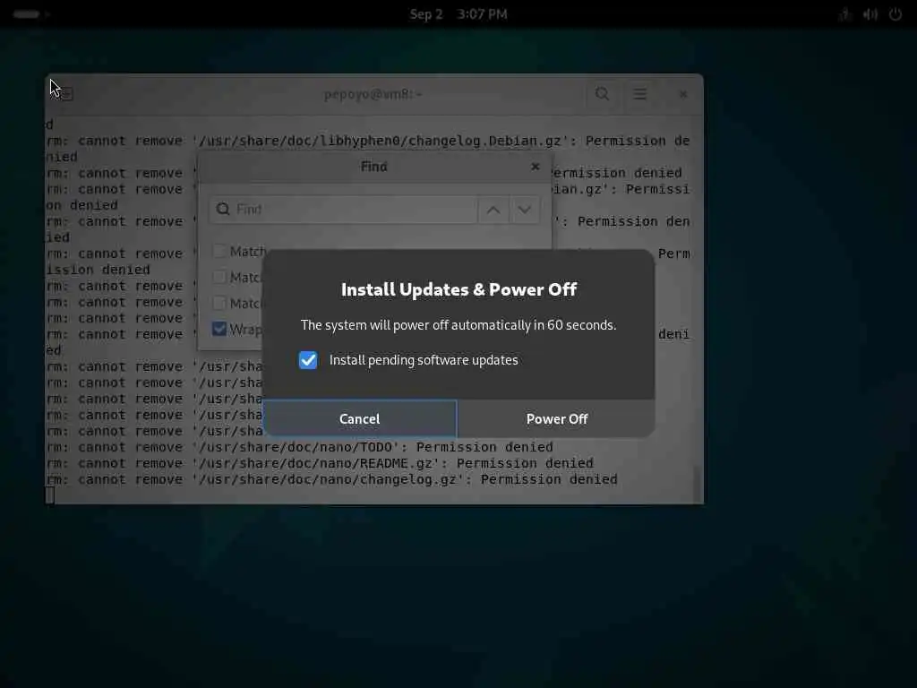Viewport: 917px width, 688px height.
Task: Click the magnifier icon inside Find field
Action: click(223, 210)
